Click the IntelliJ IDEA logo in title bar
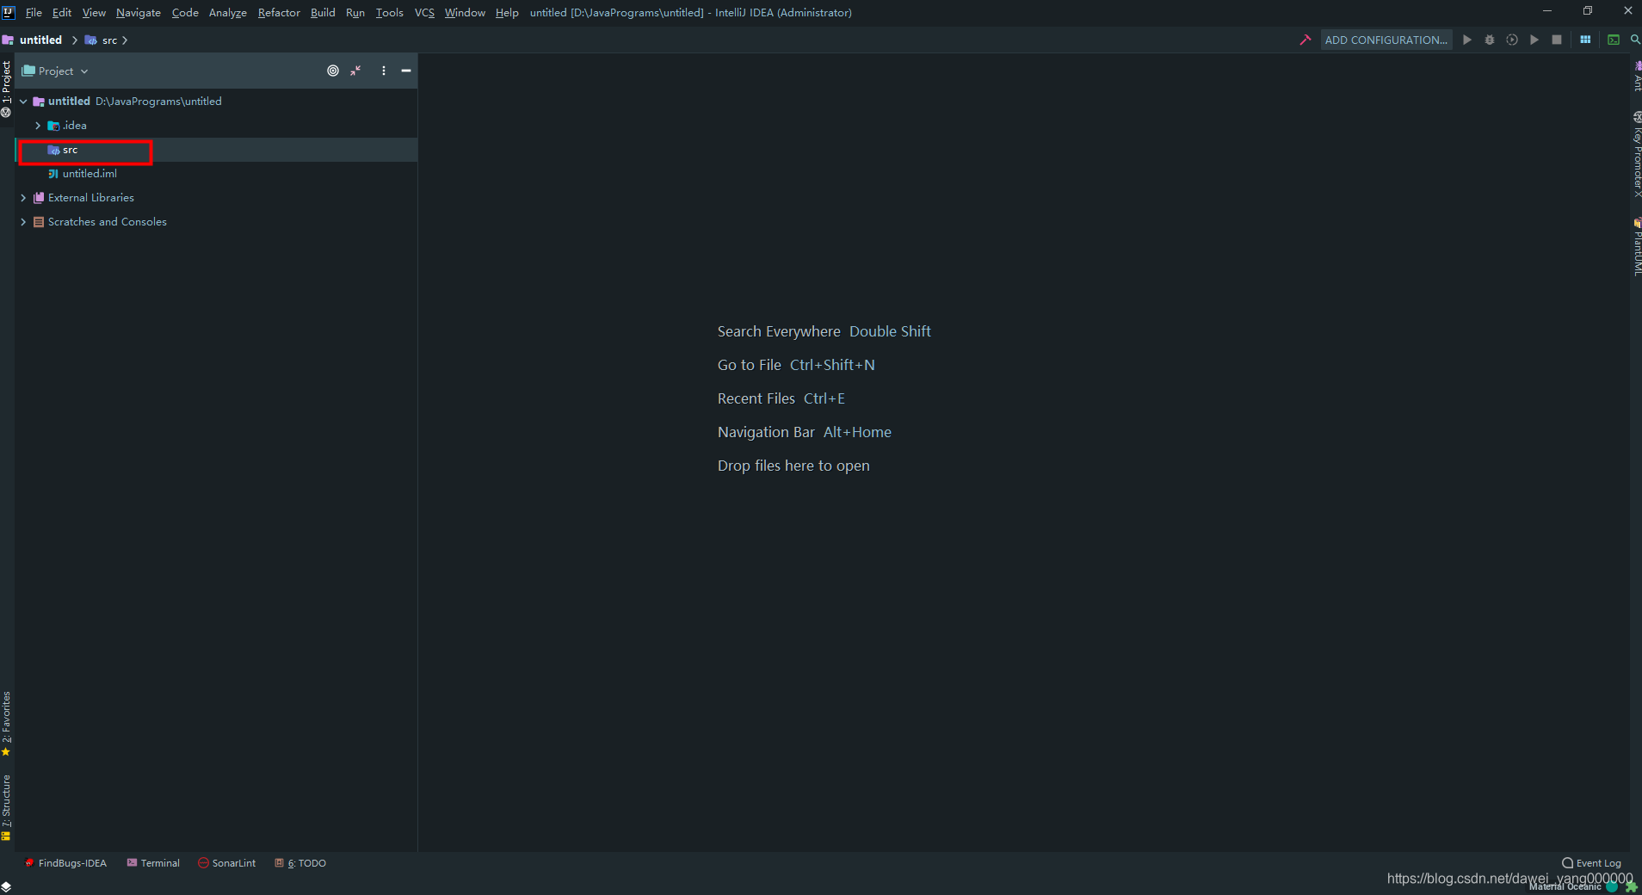The width and height of the screenshot is (1642, 895). click(9, 12)
